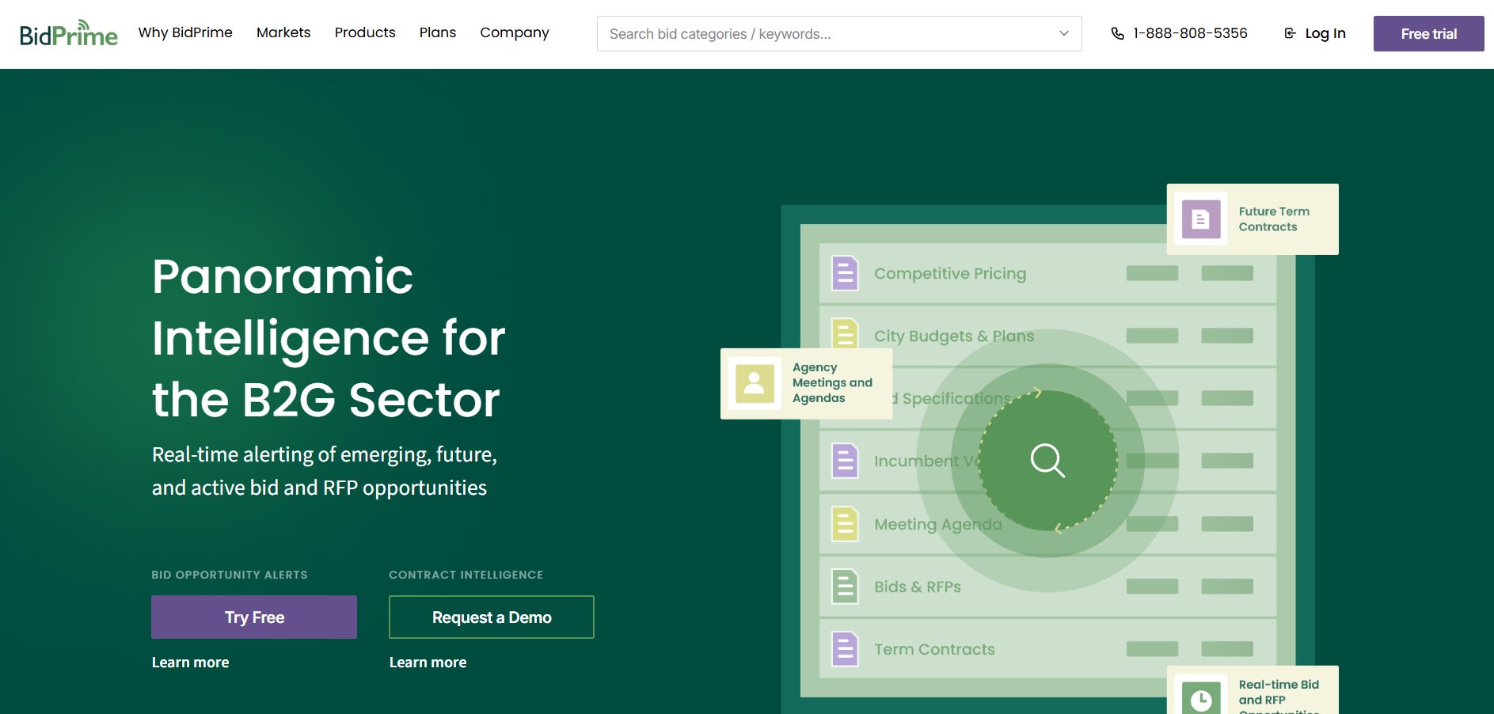Click the purple document icon beside Term Contracts
Screen dimensions: 1494x714
845,649
